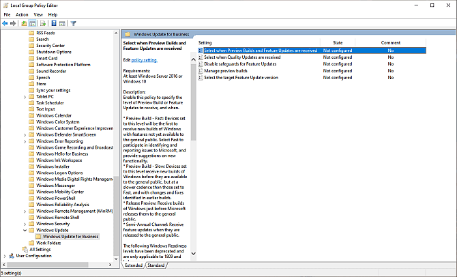
Task: Click the Up One Level folder icon
Action: coord(25,23)
